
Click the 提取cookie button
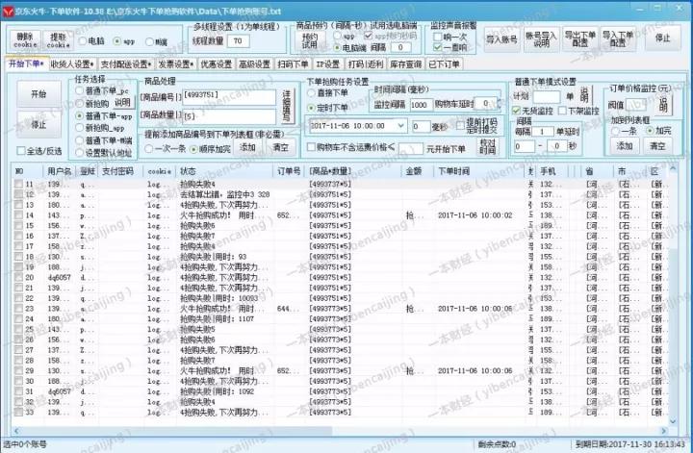pyautogui.click(x=59, y=40)
